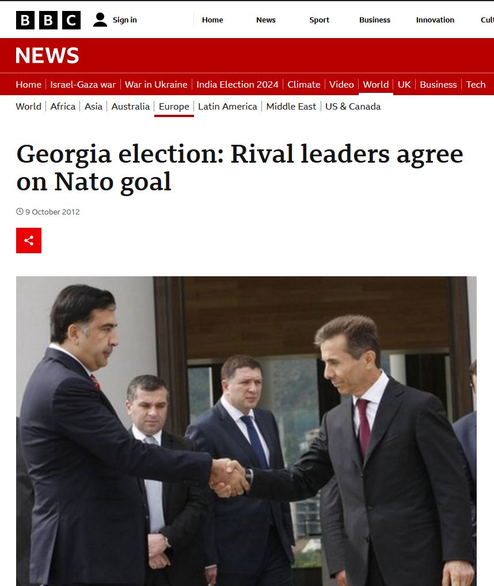Open the NEWS banner logo
Screen dimensions: 494x586
point(47,55)
